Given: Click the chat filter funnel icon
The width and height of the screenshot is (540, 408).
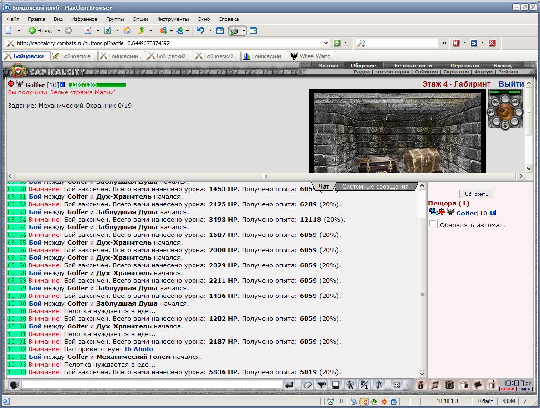Looking at the screenshot, I should tap(321, 385).
